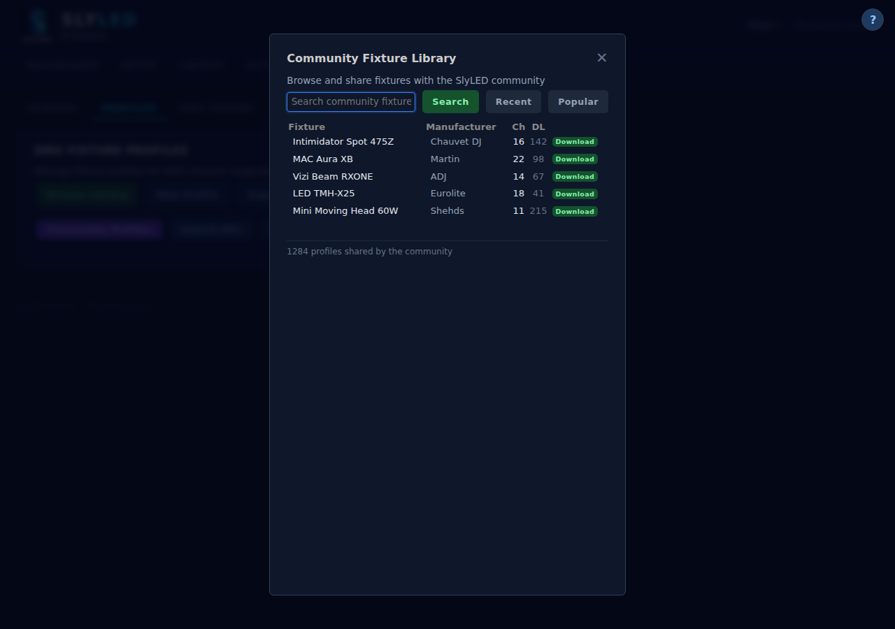
Task: Focus the Search community fixtures field
Action: [351, 102]
